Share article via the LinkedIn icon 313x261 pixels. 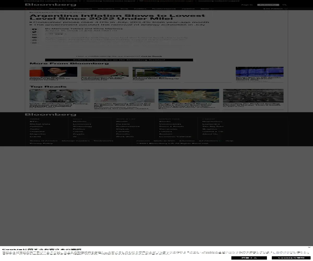tap(34, 35)
